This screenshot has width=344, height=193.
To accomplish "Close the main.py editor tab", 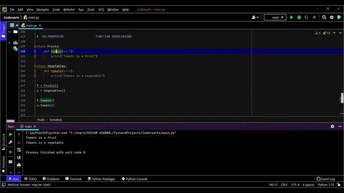I will coord(40,25).
